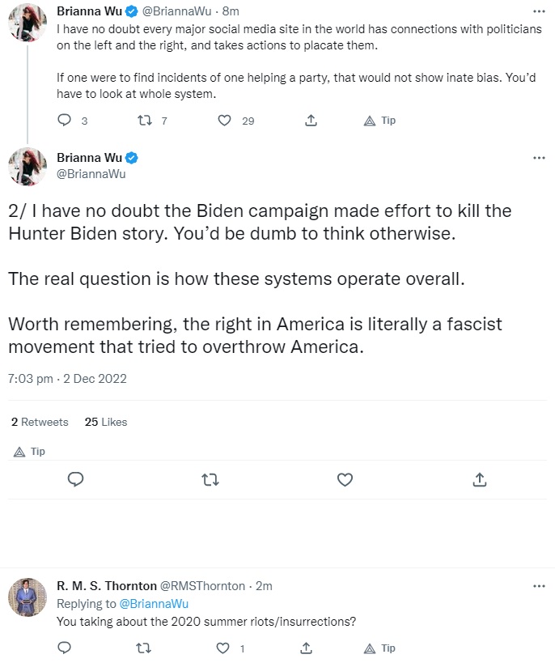The image size is (555, 663).
Task: View the 2 Retweets list
Action: click(40, 422)
